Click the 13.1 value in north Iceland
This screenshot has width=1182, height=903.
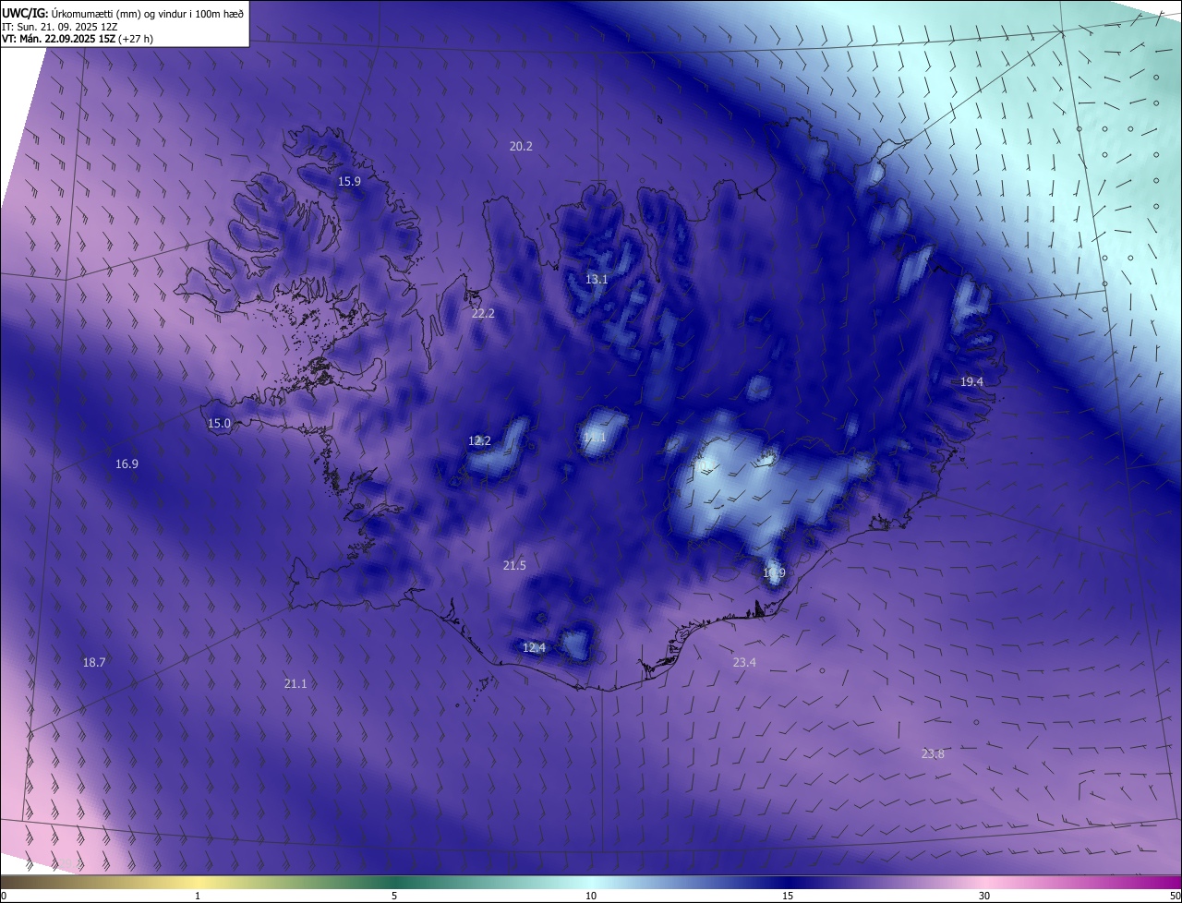point(597,279)
